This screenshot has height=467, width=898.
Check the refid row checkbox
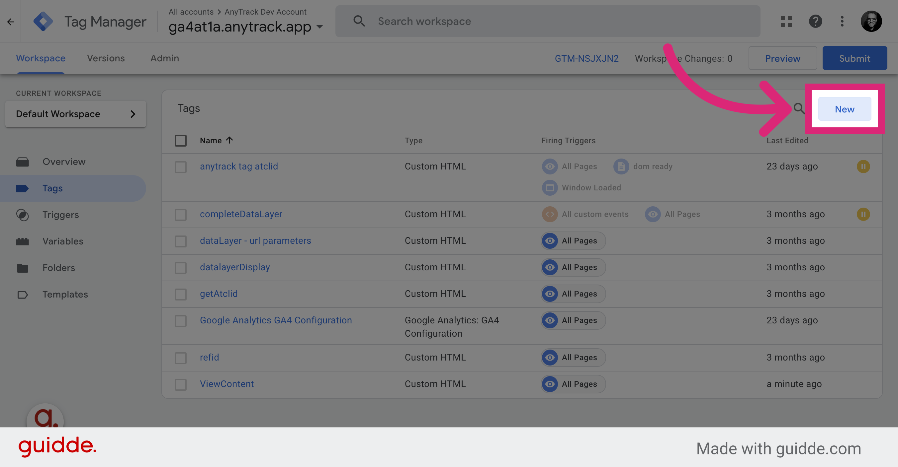[x=181, y=358]
